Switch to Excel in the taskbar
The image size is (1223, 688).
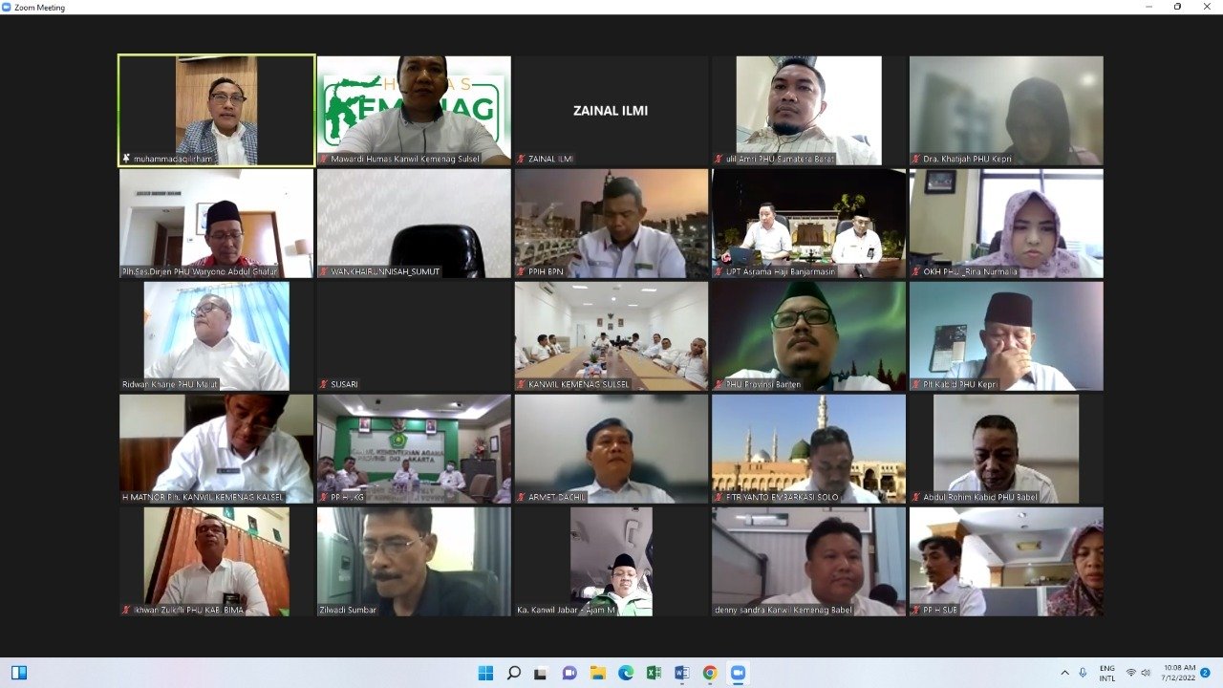pyautogui.click(x=654, y=673)
